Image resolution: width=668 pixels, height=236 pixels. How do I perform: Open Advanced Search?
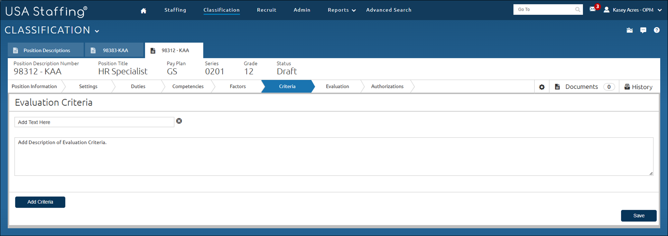tap(389, 10)
